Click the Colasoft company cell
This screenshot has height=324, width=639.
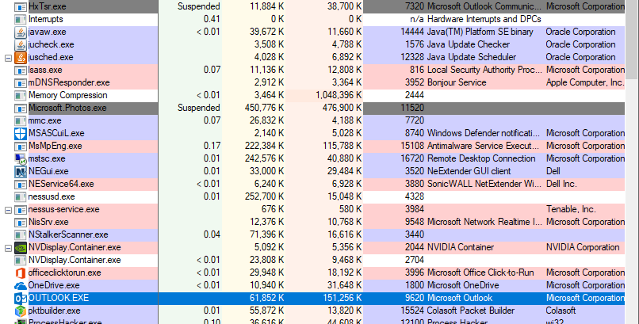point(561,311)
